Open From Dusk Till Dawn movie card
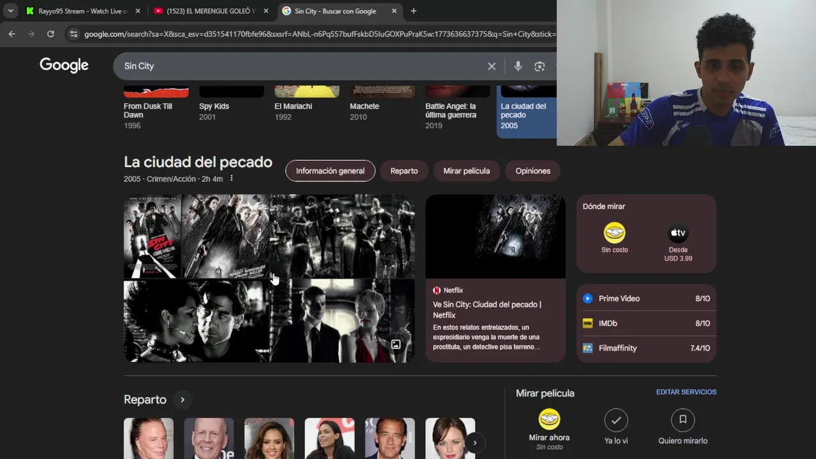The width and height of the screenshot is (816, 459). [156, 108]
